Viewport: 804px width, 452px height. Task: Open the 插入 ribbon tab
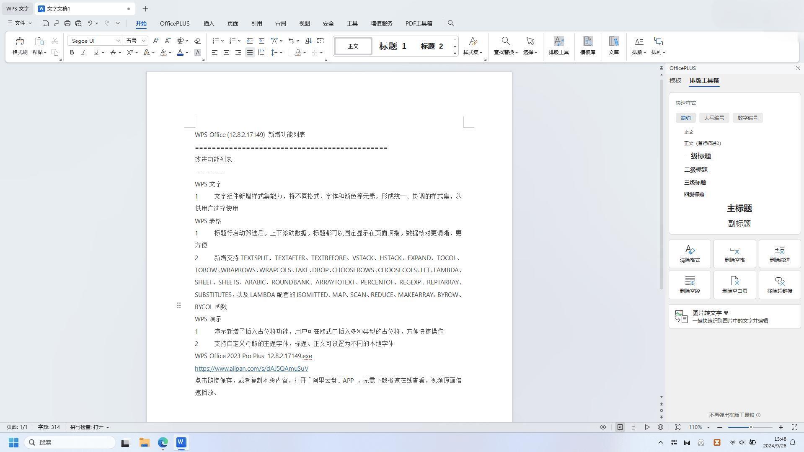click(209, 23)
